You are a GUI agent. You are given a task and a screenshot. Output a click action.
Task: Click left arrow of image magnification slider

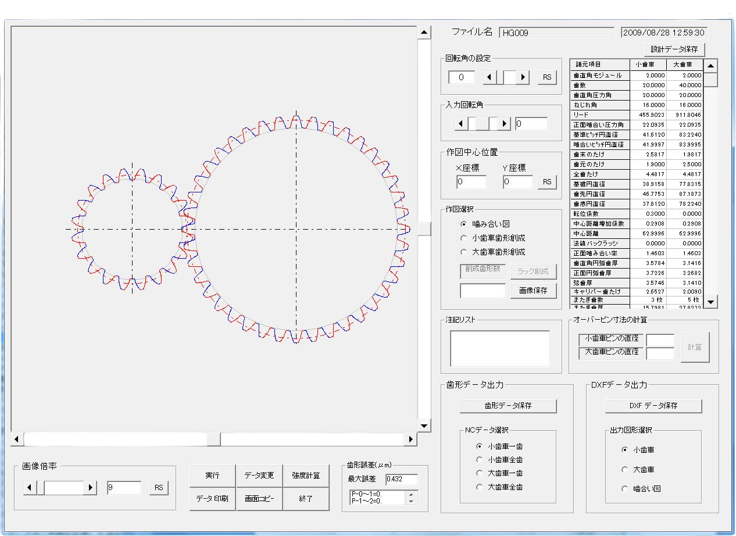[30, 487]
